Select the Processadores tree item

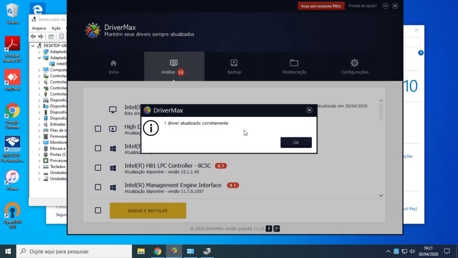point(55,161)
